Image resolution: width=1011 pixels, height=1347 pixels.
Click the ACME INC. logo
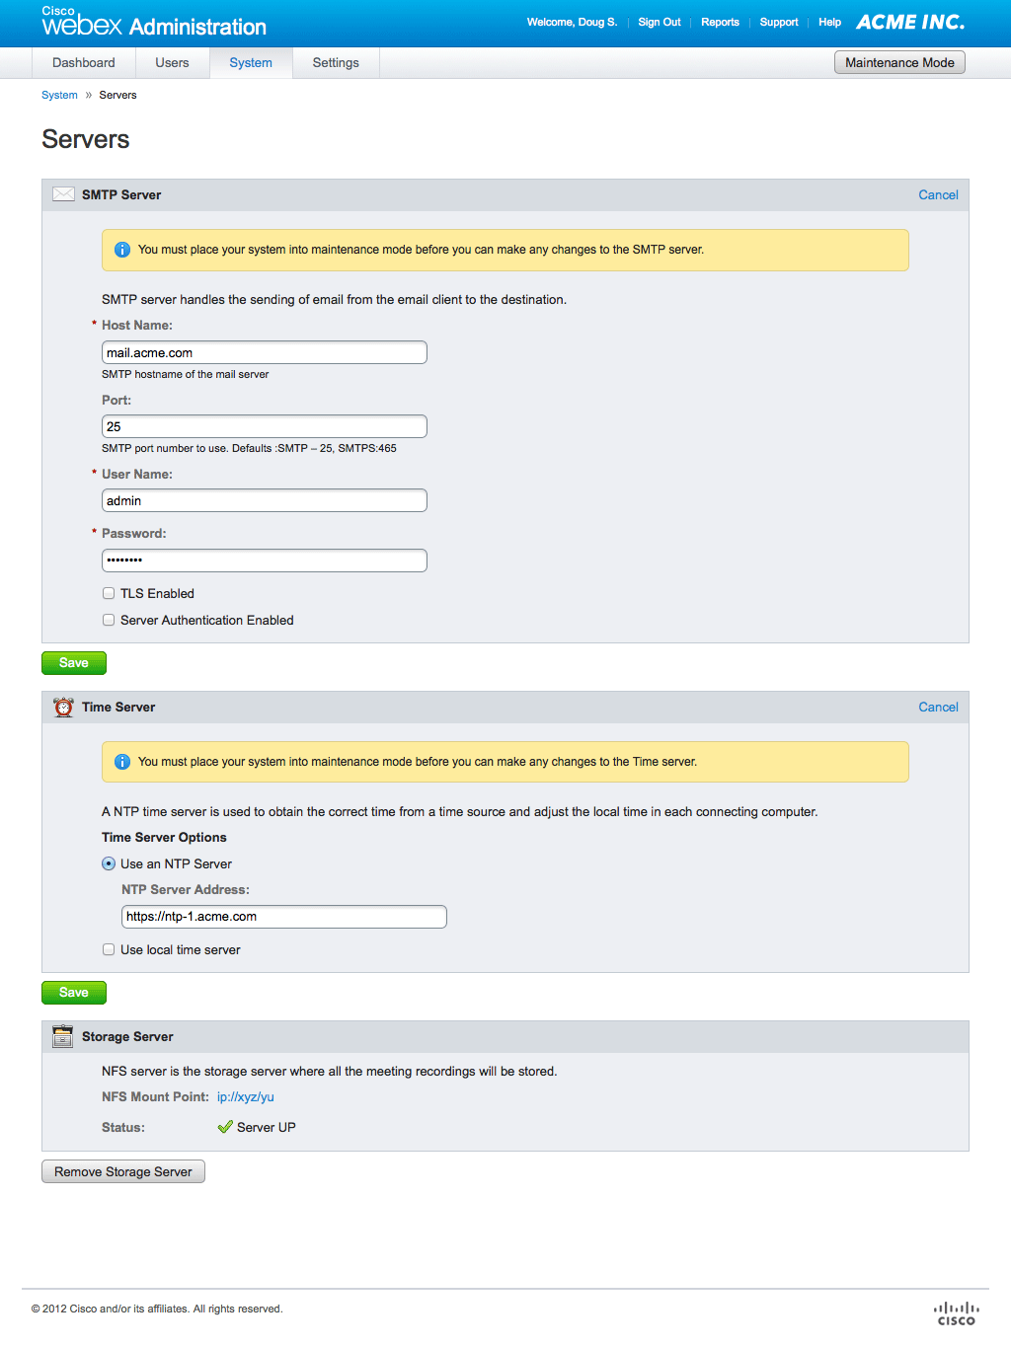(x=910, y=22)
